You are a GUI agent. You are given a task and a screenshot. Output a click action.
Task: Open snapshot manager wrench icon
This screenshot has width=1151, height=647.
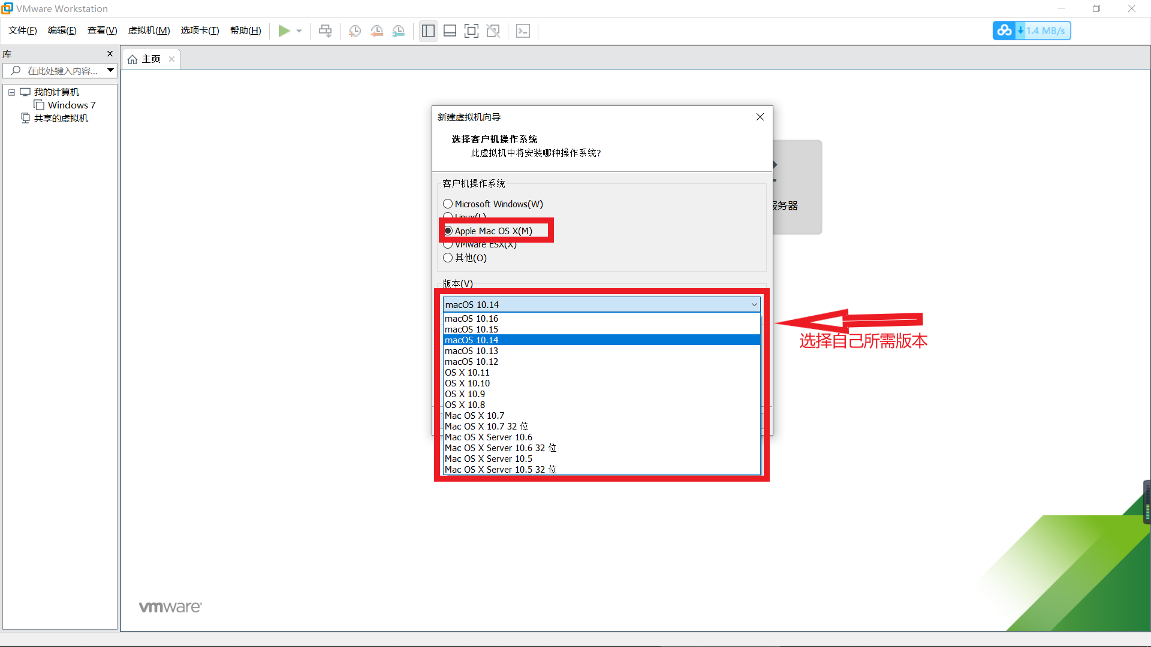[399, 31]
